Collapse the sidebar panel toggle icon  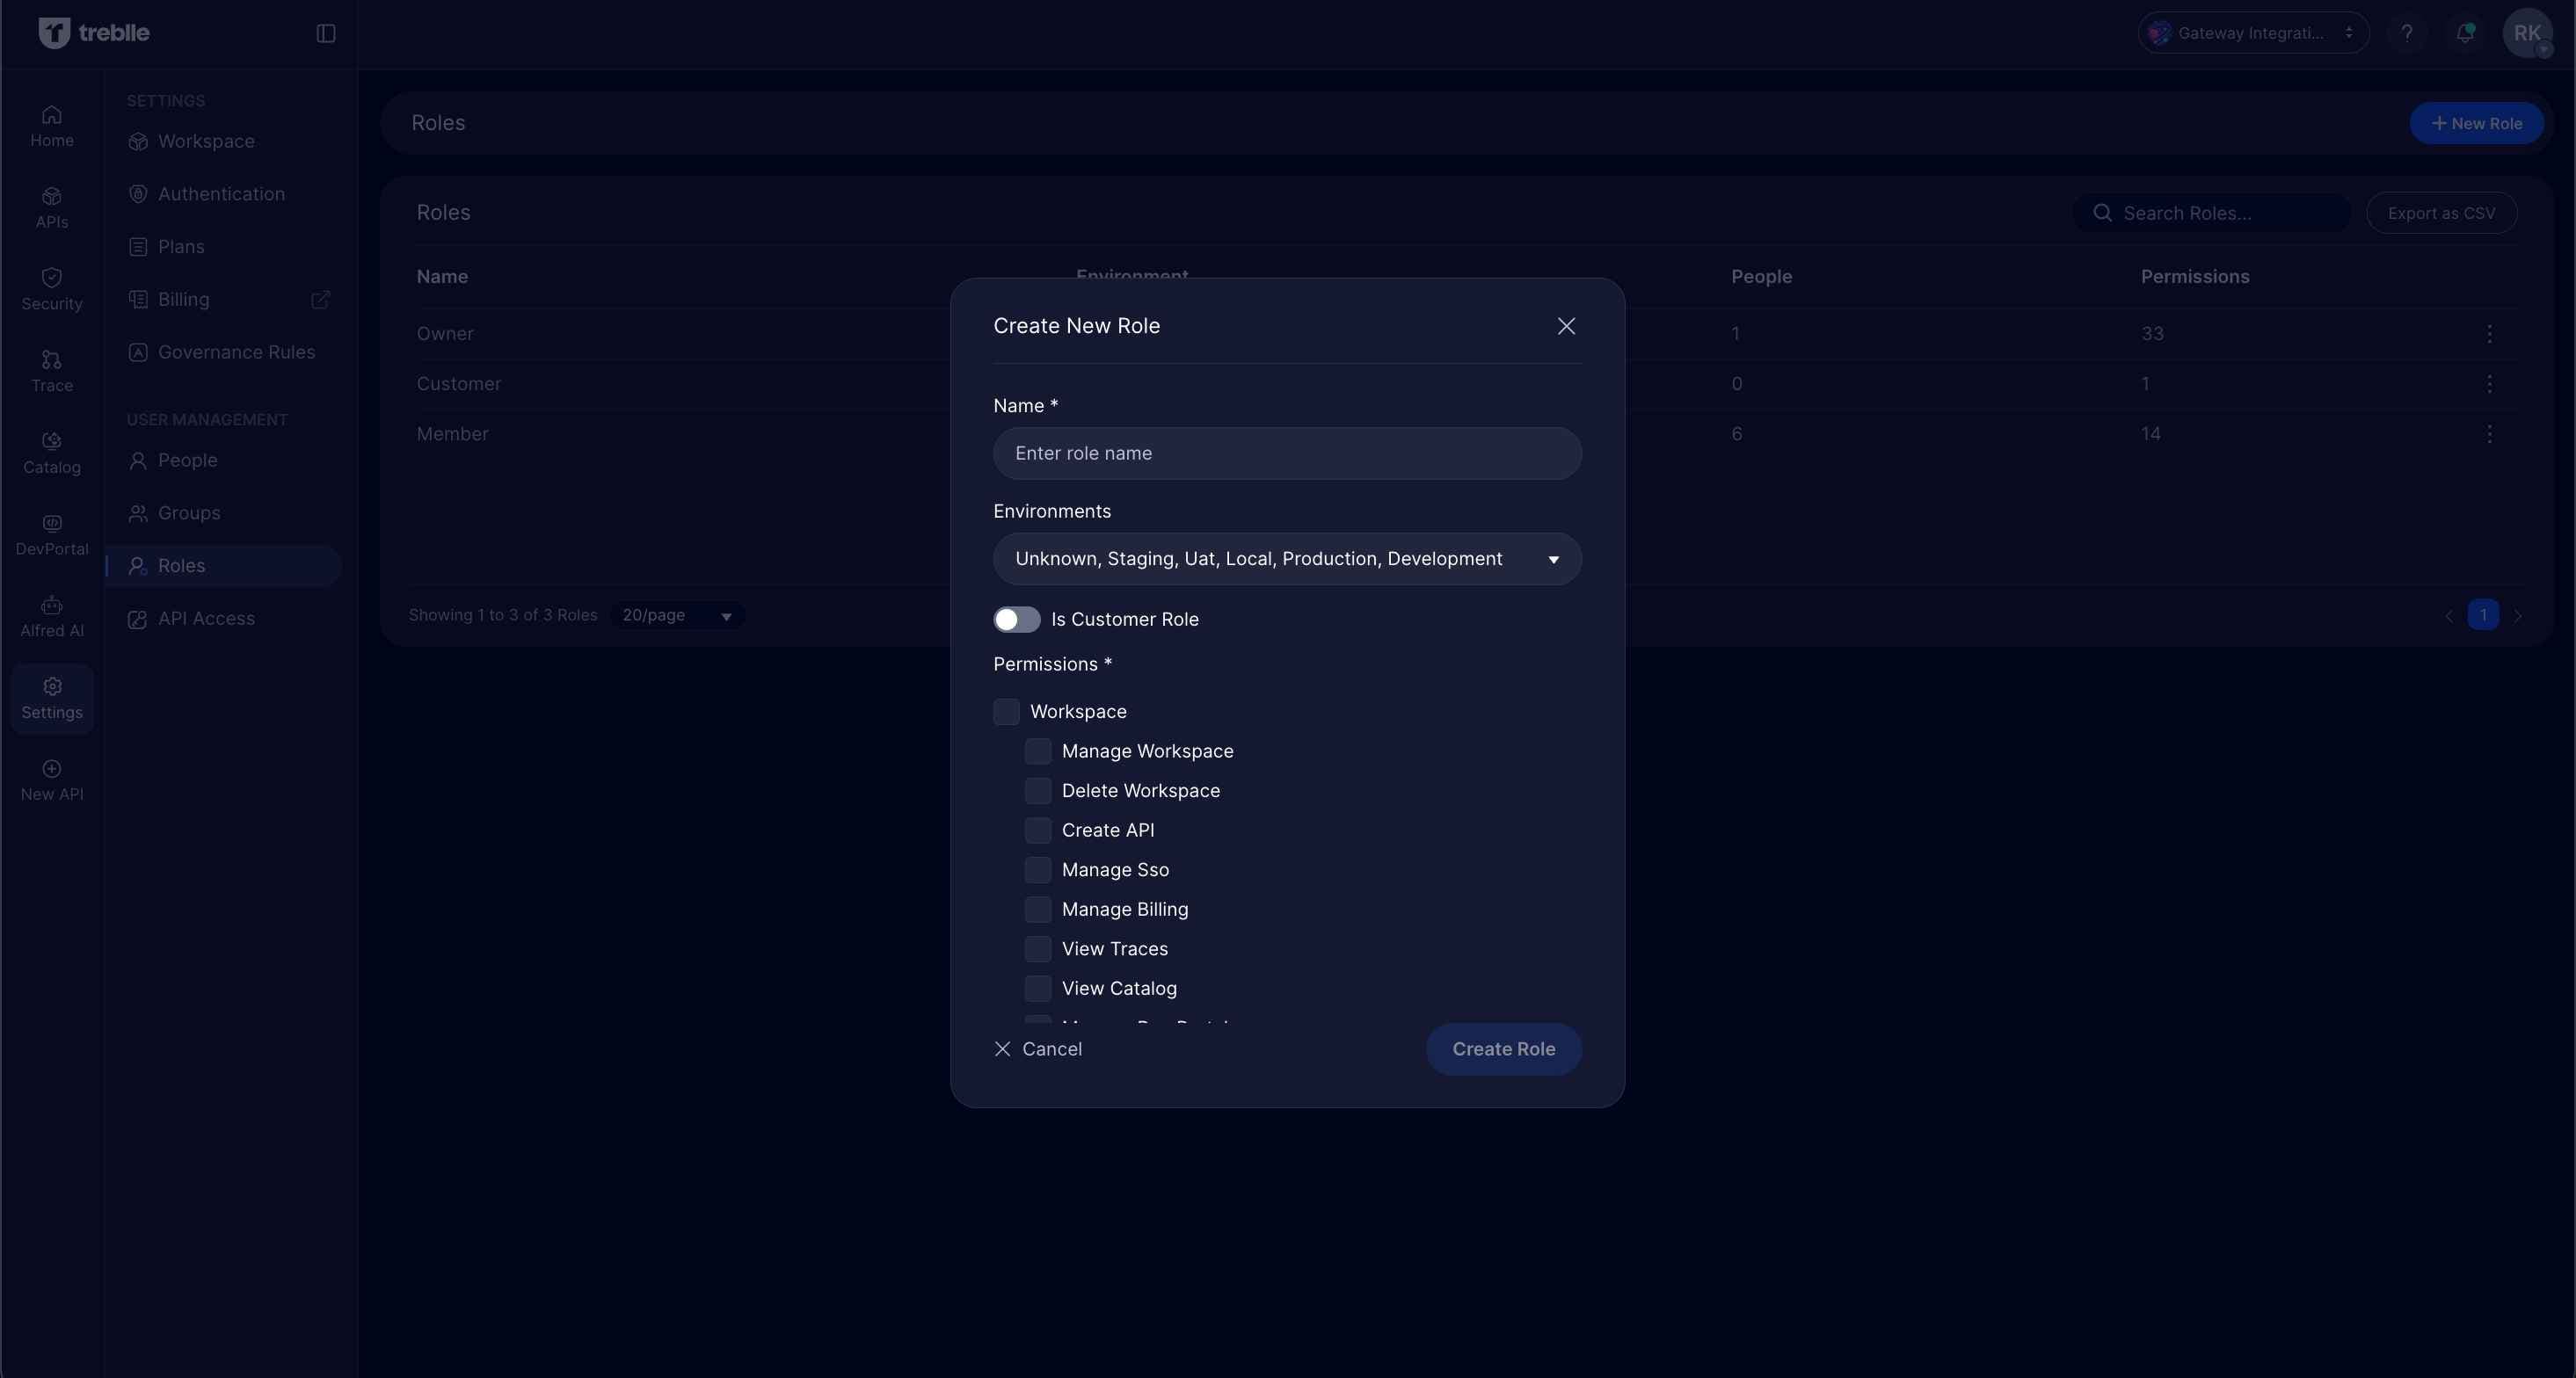[326, 33]
